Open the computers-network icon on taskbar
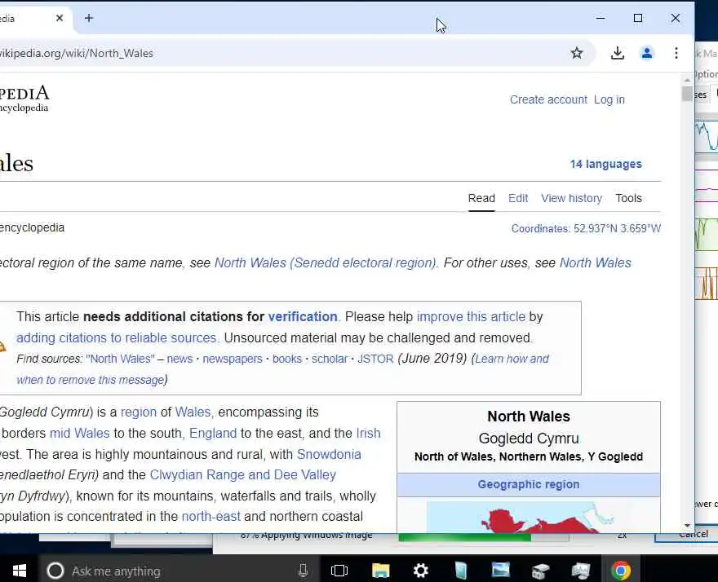Image resolution: width=718 pixels, height=582 pixels. tap(581, 571)
